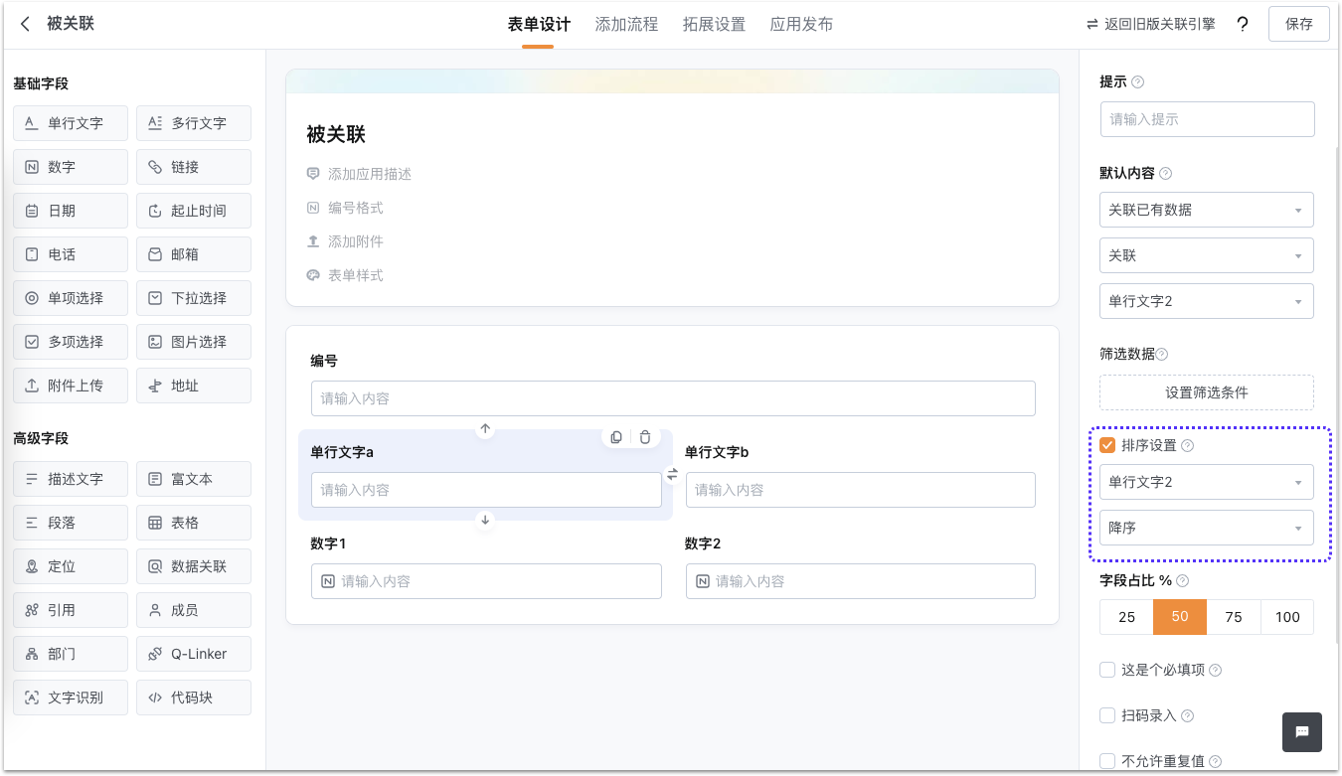Viewport: 1342px width, 776px height.
Task: Switch to 拓展设置 tab
Action: coord(714,24)
